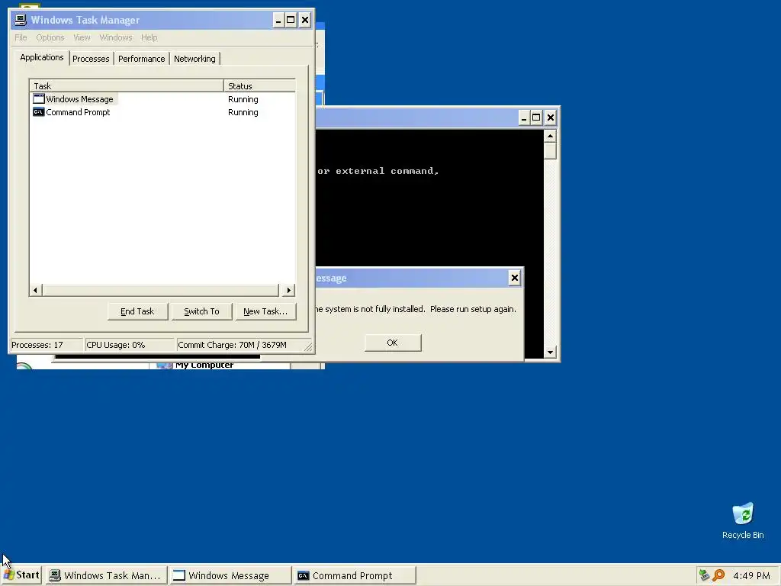This screenshot has width=781, height=586.
Task: Open the Help menu
Action: [x=149, y=37]
